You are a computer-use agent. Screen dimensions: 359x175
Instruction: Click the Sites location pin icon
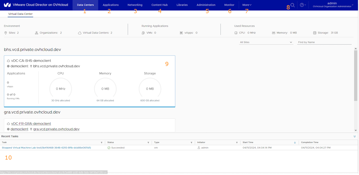pyautogui.click(x=5, y=33)
